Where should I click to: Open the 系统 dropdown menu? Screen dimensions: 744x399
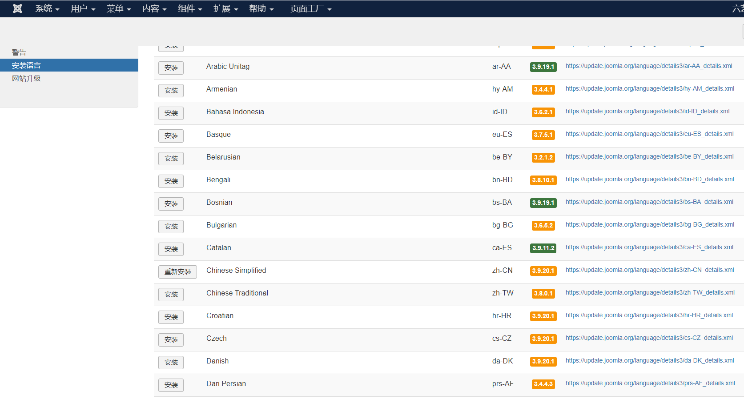[47, 8]
